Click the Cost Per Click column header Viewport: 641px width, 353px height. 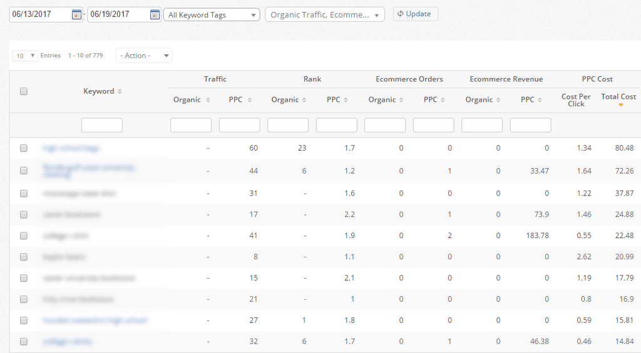pos(576,100)
